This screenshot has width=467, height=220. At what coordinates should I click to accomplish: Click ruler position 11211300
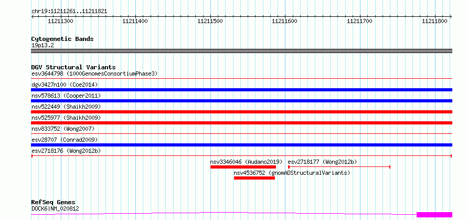(60, 21)
